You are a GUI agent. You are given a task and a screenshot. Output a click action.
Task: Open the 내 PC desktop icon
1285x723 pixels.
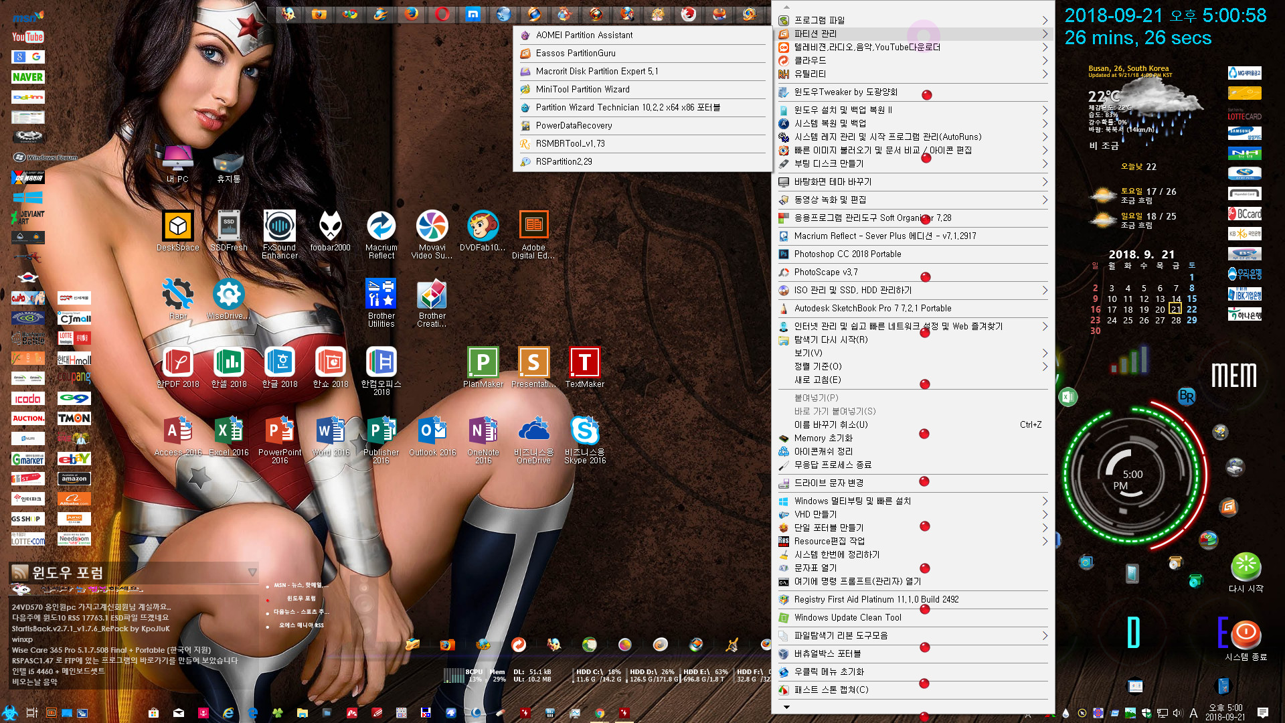point(178,163)
